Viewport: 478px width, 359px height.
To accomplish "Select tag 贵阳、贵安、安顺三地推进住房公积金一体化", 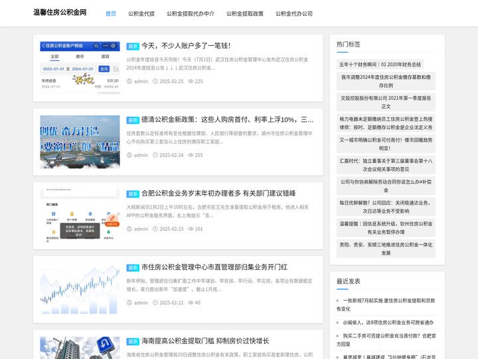I will point(386,249).
